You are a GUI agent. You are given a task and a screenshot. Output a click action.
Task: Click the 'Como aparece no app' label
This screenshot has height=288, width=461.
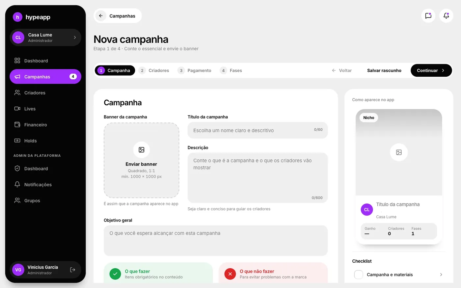pos(373,100)
